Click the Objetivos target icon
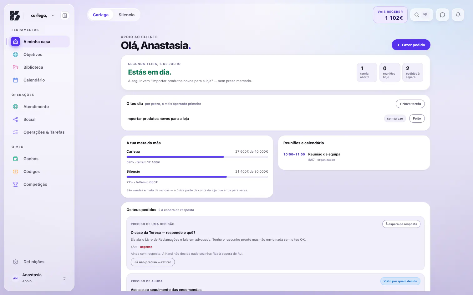Screen dimensions: 473x295 coord(15,54)
